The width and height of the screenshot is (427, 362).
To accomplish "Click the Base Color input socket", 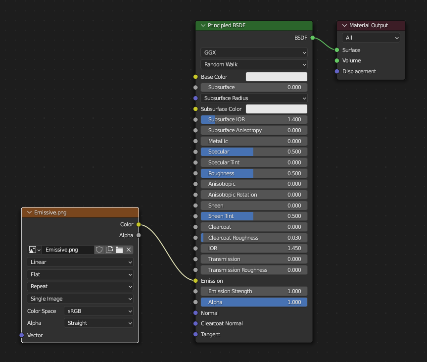I will (x=195, y=77).
